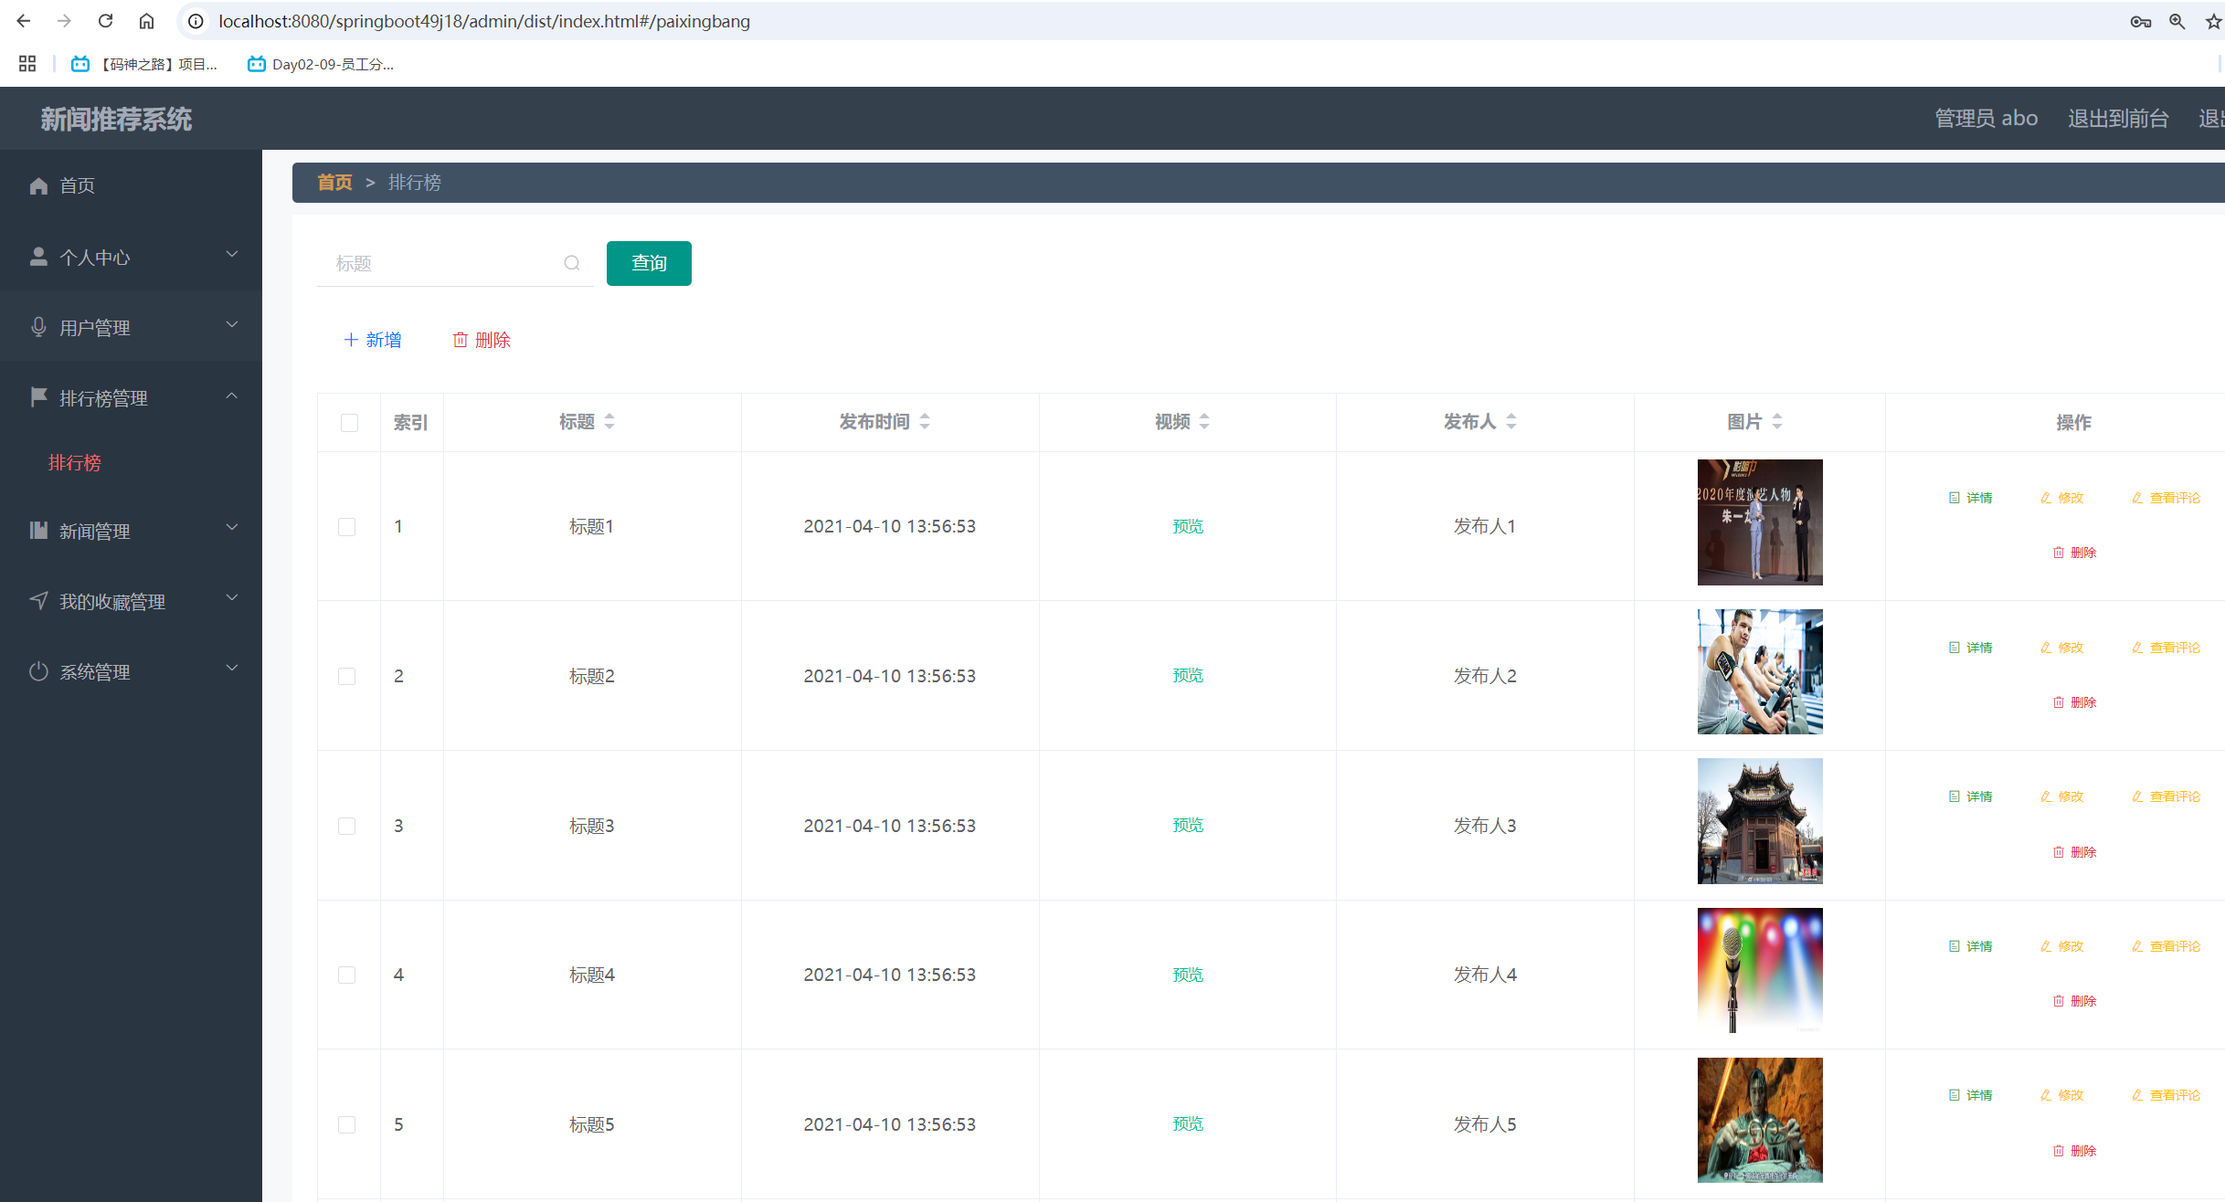This screenshot has height=1202, width=2225.
Task: Click the 查询 button
Action: (649, 263)
